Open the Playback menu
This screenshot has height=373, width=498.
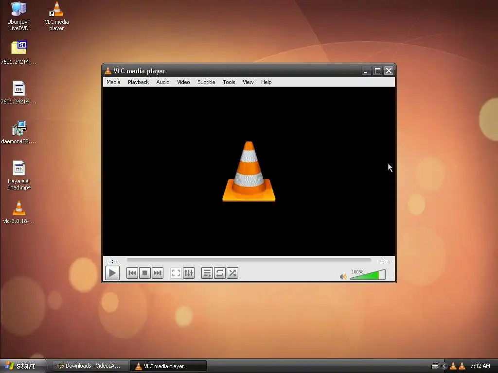click(x=138, y=82)
